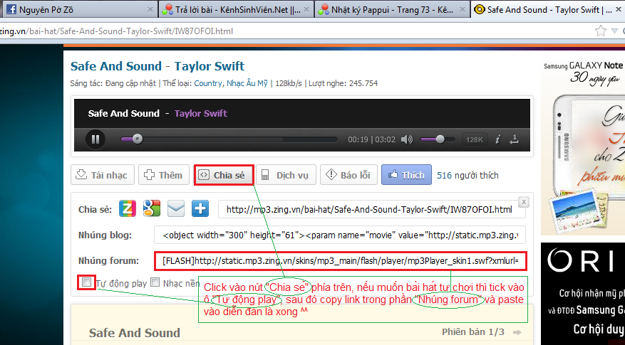Click the Thêm add button
Screen dimensions: 625x345
pyautogui.click(x=164, y=175)
